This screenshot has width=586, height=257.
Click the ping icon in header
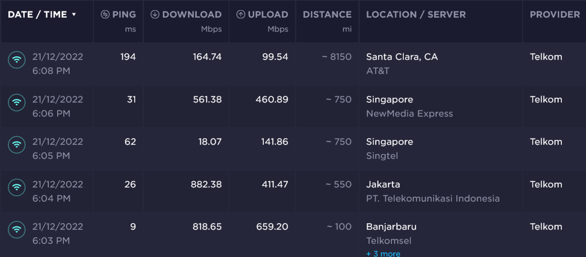[105, 15]
